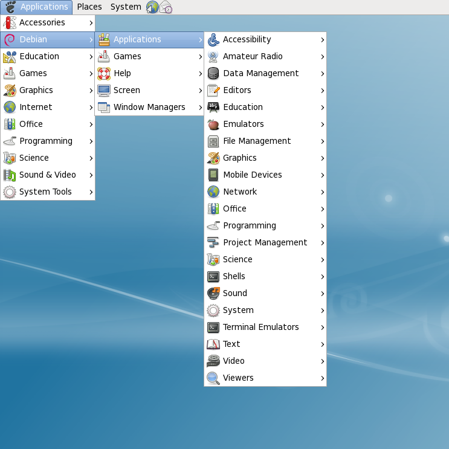Expand the arrow beside Terminal Emulators

pyautogui.click(x=323, y=328)
